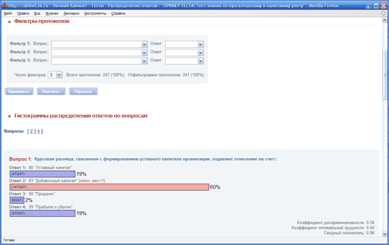
Task: Open the Журнал menu
Action: 52,13
